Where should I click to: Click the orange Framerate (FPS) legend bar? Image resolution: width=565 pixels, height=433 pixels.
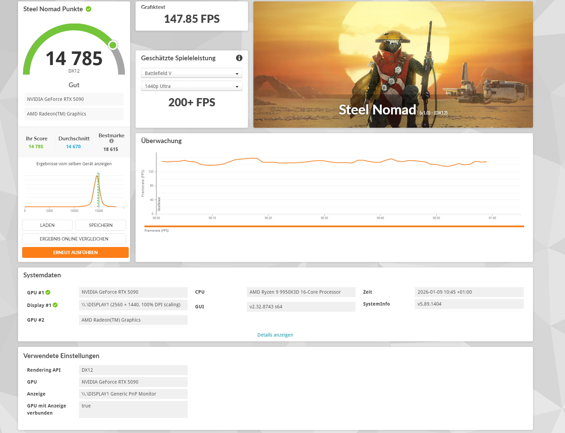coord(334,226)
